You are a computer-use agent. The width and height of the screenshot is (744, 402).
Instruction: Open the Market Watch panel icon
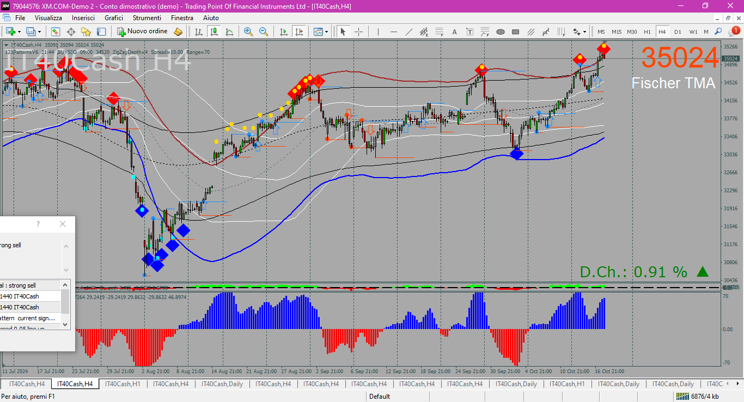(56, 32)
